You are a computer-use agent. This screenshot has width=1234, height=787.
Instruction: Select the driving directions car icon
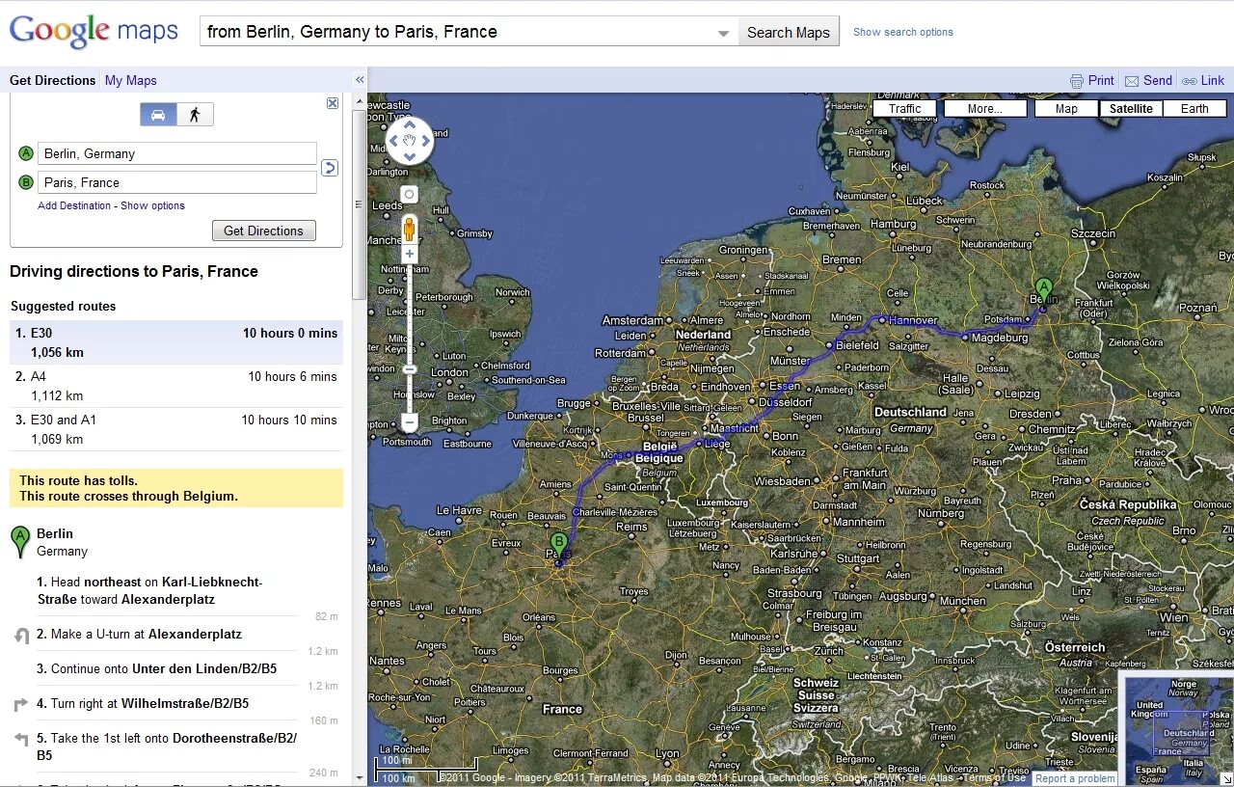(x=158, y=115)
